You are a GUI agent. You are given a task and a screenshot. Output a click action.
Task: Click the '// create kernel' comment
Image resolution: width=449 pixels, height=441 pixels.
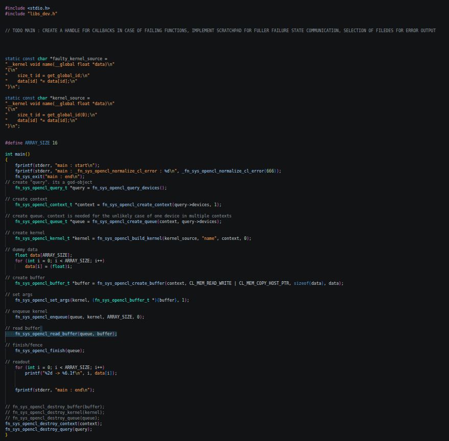[25, 233]
